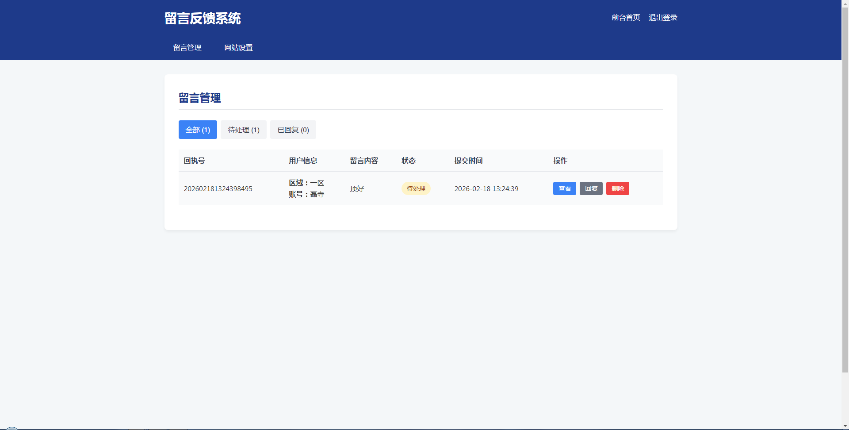Click the scrollbar down arrow

click(845, 426)
